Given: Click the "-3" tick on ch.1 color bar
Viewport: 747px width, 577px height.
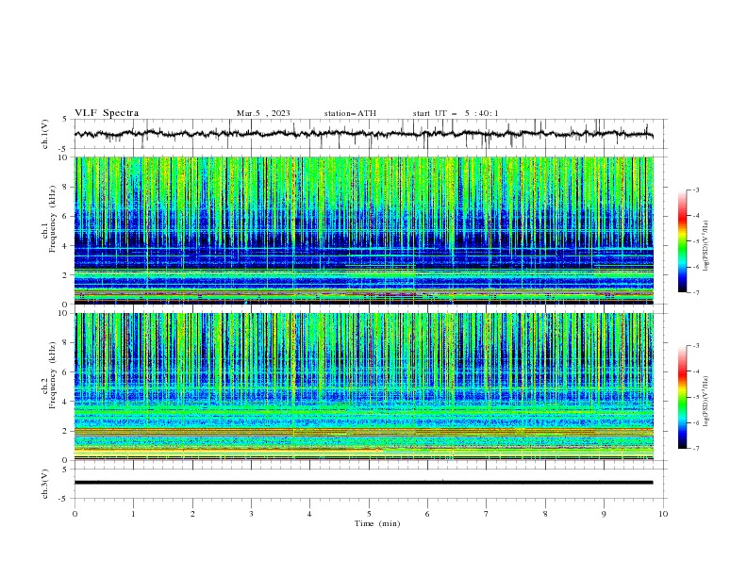Looking at the screenshot, I should click(x=695, y=190).
